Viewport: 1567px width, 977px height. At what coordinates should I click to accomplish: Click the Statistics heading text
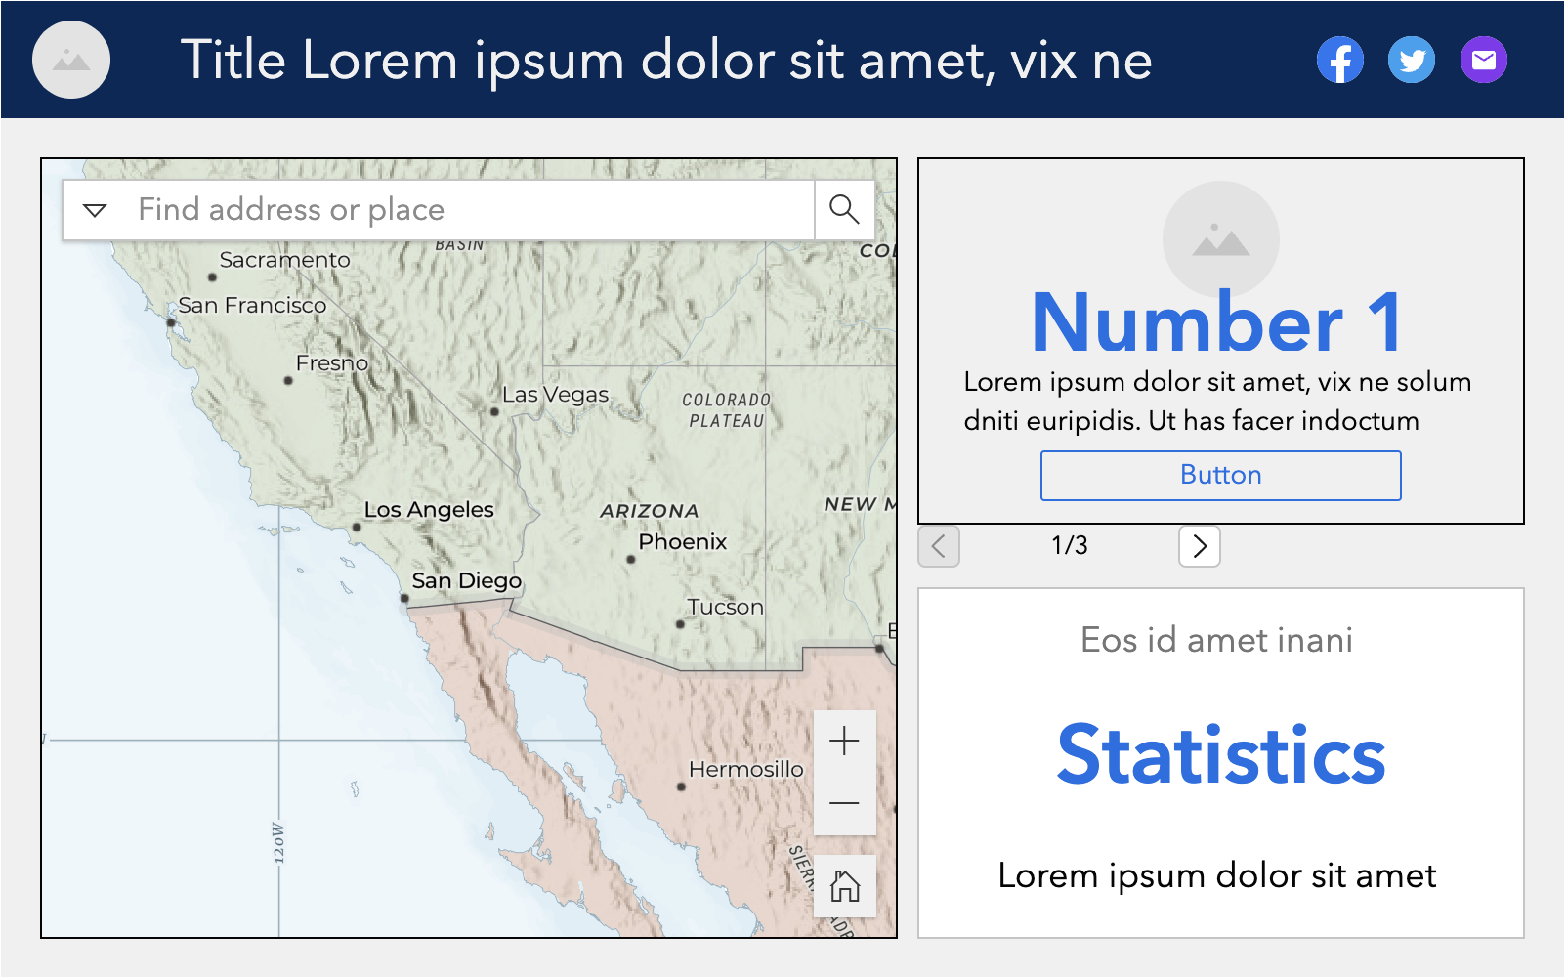pyautogui.click(x=1220, y=755)
